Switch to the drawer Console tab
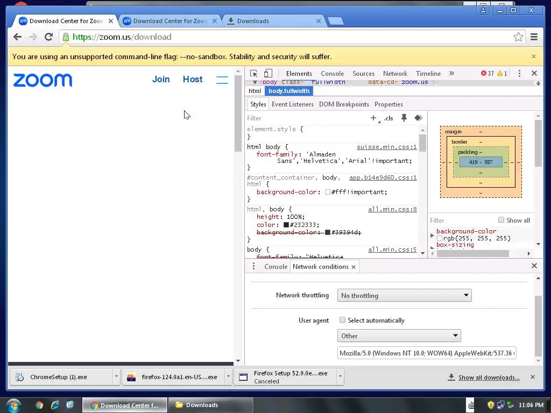Viewport: 551px width, 413px height. point(275,267)
